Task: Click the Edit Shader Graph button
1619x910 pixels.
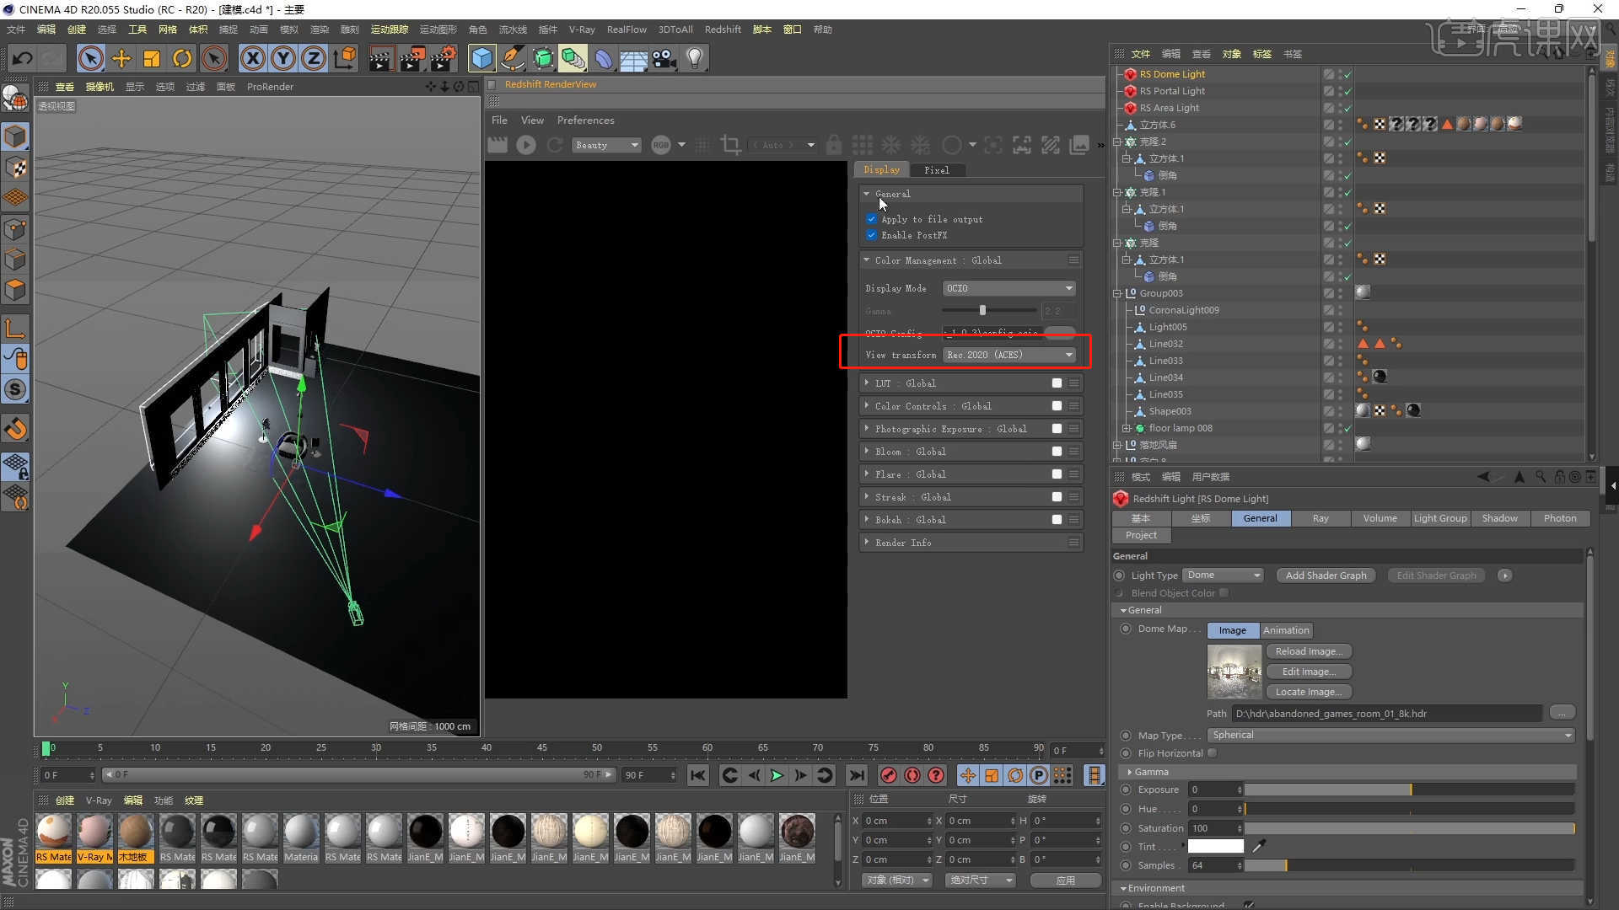Action: click(1435, 575)
